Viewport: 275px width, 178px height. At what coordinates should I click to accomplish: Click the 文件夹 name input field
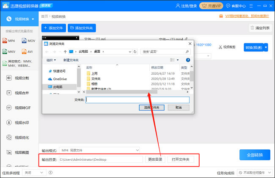(137, 100)
